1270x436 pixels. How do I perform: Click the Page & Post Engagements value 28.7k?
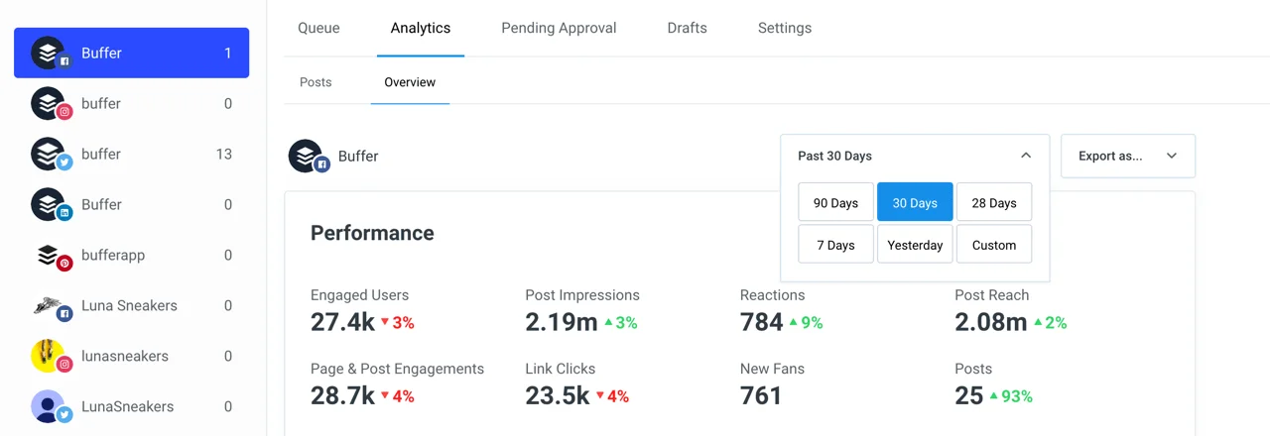point(342,395)
